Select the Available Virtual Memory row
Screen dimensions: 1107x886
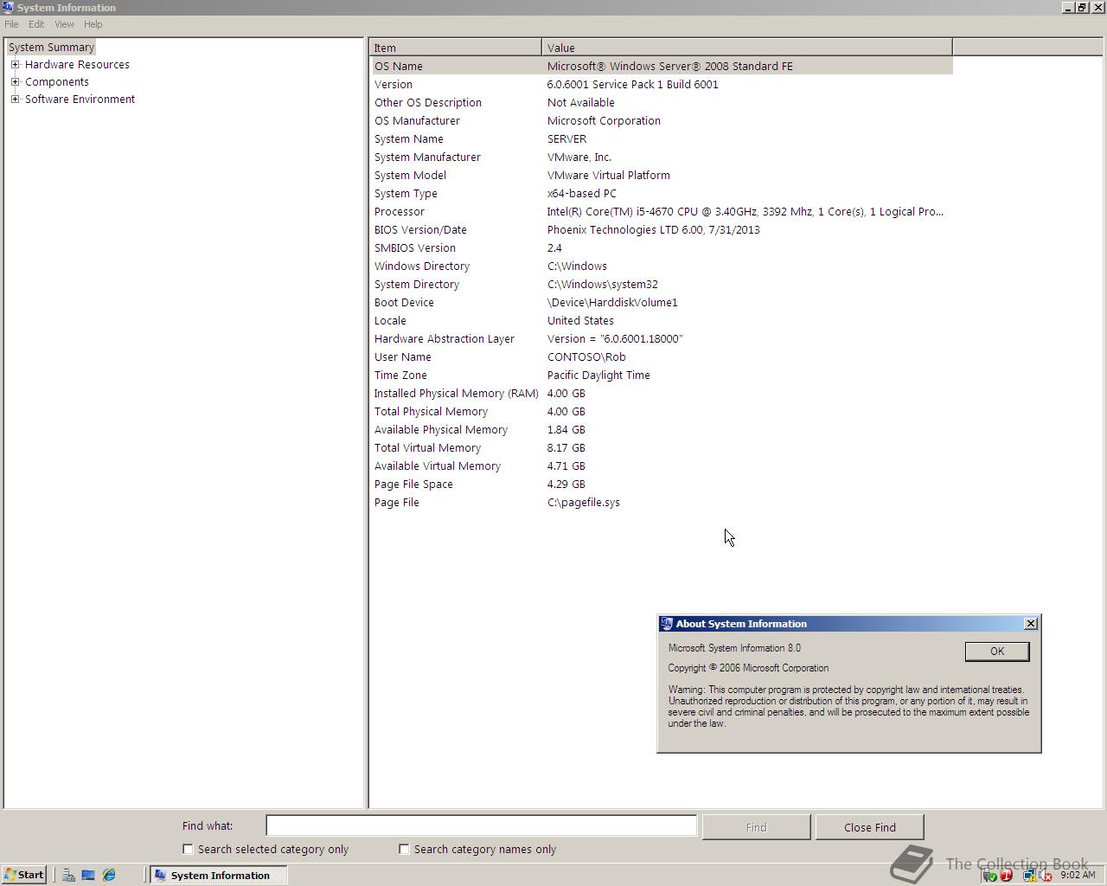(662, 465)
